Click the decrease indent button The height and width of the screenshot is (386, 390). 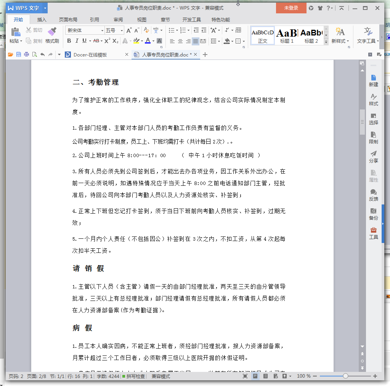196,31
